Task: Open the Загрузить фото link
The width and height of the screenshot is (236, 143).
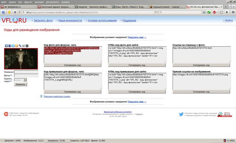Action: [x=43, y=21]
